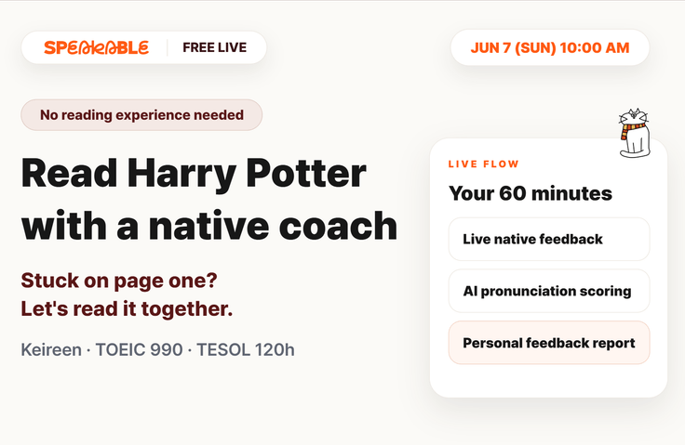Image resolution: width=685 pixels, height=445 pixels.
Task: Click the Stuck on page one? text
Action: tap(119, 280)
